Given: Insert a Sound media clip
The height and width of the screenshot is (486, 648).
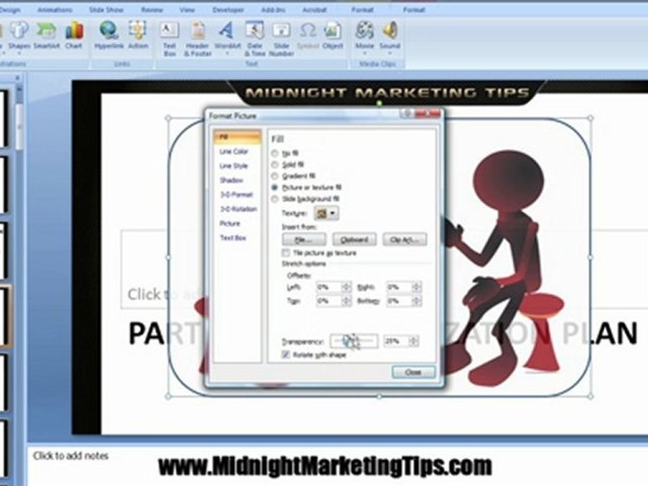Looking at the screenshot, I should [x=389, y=38].
